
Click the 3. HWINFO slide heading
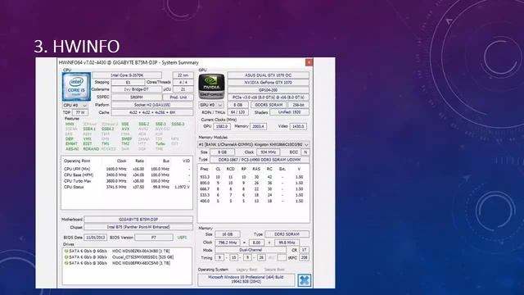[76, 47]
